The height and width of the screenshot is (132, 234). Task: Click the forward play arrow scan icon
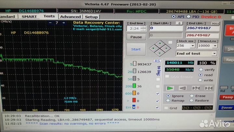[x=170, y=88]
